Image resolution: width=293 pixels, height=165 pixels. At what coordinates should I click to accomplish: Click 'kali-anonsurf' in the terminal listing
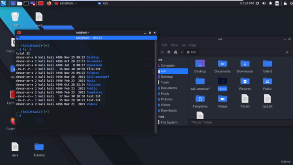(x=98, y=77)
